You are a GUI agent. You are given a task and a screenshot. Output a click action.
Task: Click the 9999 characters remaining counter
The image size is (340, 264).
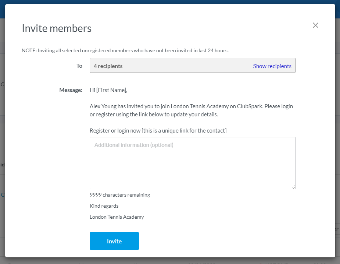pyautogui.click(x=120, y=195)
